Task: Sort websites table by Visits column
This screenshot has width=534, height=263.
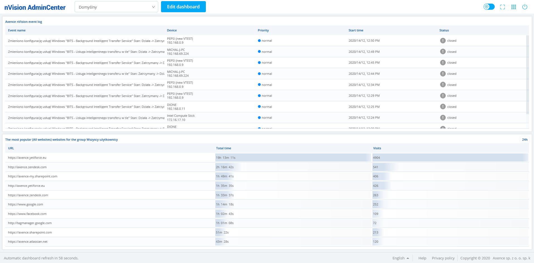Action: pos(377,148)
